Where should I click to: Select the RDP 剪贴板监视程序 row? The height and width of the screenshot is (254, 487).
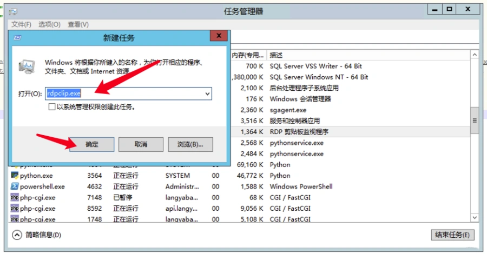tap(350, 132)
